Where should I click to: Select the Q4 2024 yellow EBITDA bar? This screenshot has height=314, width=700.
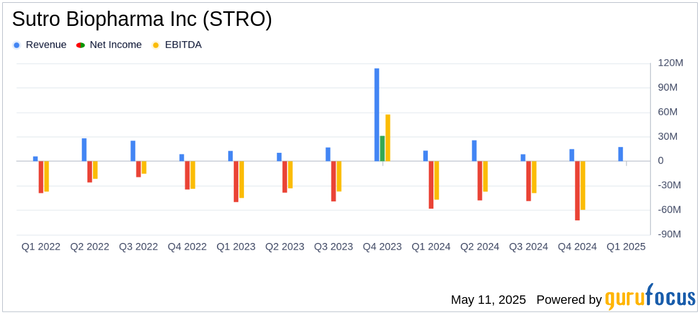(x=583, y=185)
